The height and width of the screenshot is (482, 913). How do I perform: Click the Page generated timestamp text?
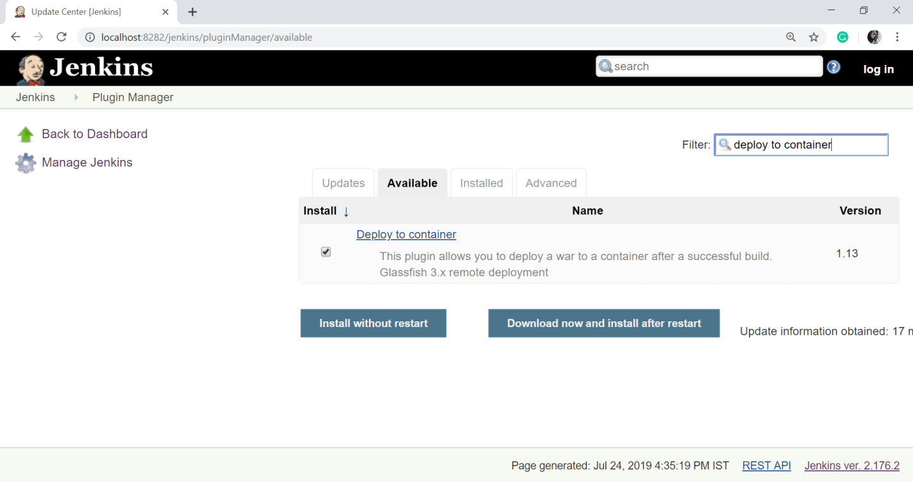click(620, 465)
